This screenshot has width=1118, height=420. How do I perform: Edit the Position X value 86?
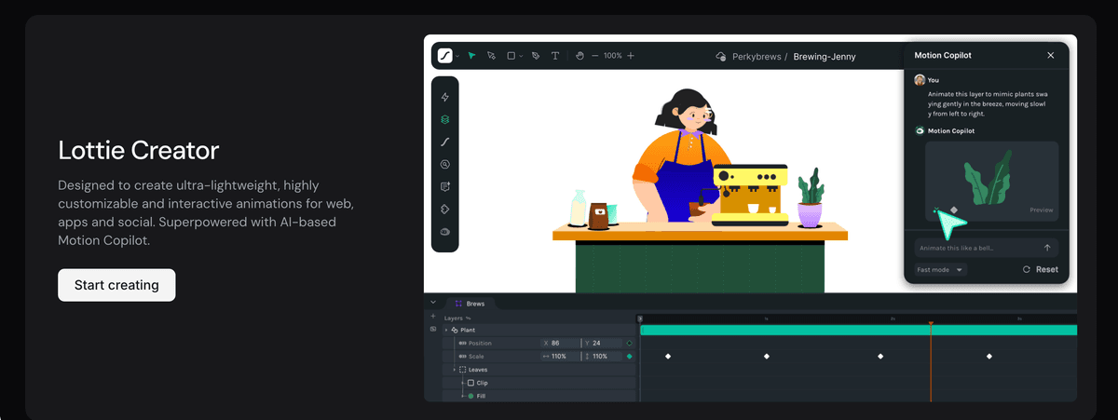click(x=559, y=344)
